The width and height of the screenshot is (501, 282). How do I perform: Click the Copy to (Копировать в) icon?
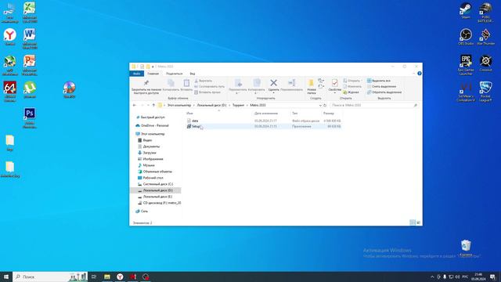pyautogui.click(x=257, y=83)
